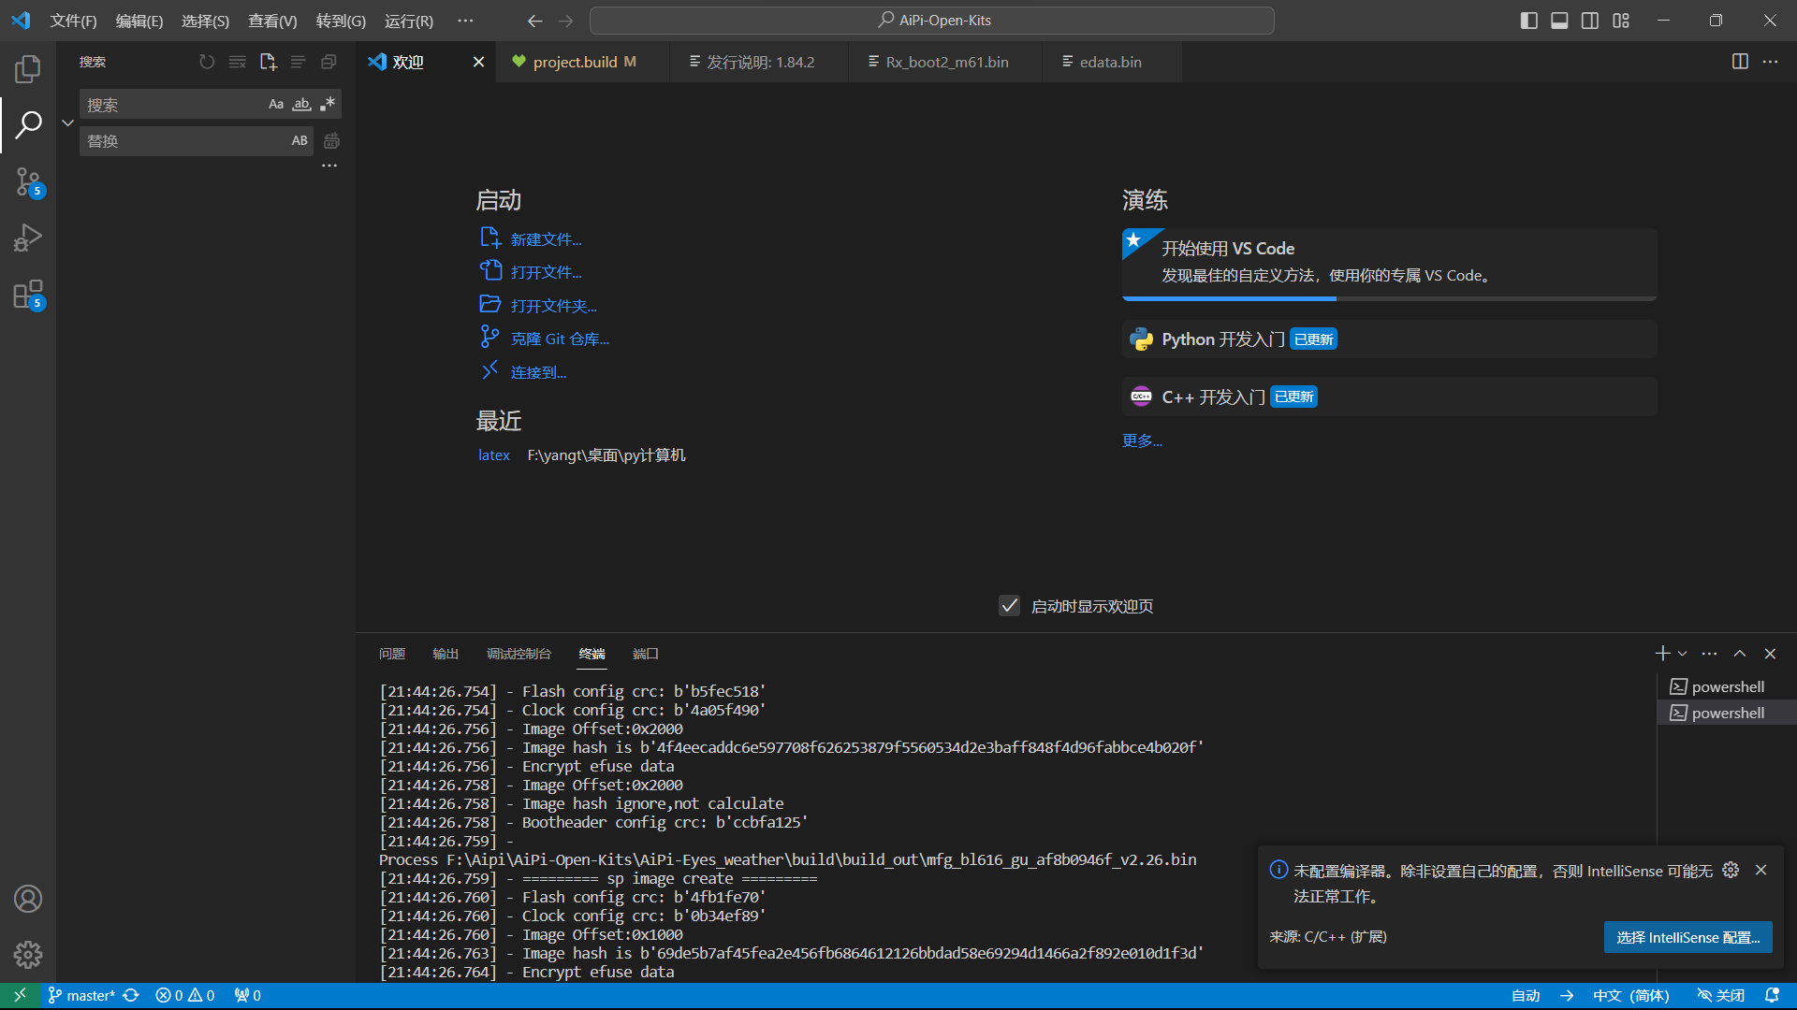This screenshot has height=1010, width=1797.
Task: Open hidden menu bar items ellipsis
Action: [465, 21]
